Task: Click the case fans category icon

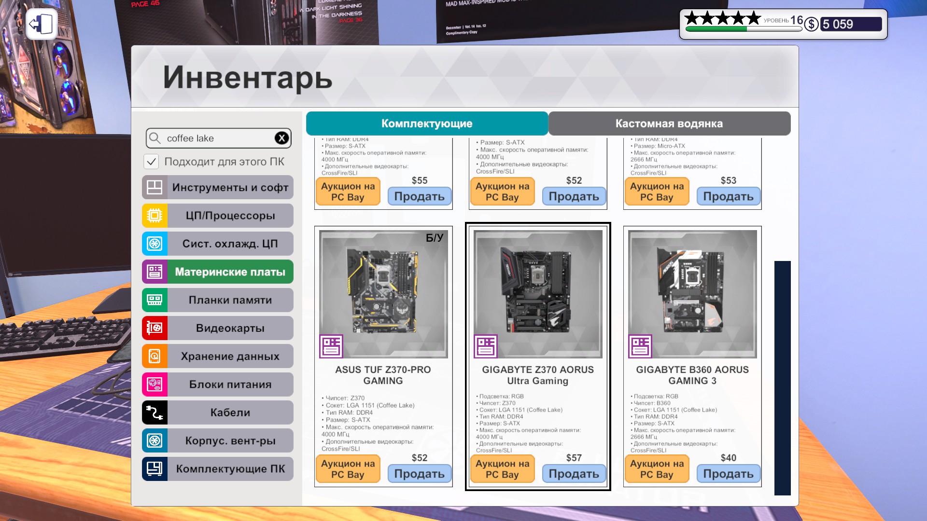Action: pos(154,441)
